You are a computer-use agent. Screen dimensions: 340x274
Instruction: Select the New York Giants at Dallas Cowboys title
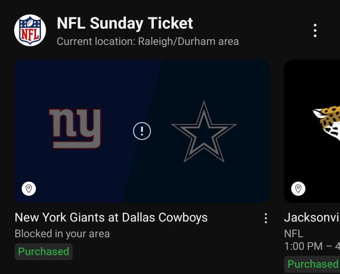(111, 218)
